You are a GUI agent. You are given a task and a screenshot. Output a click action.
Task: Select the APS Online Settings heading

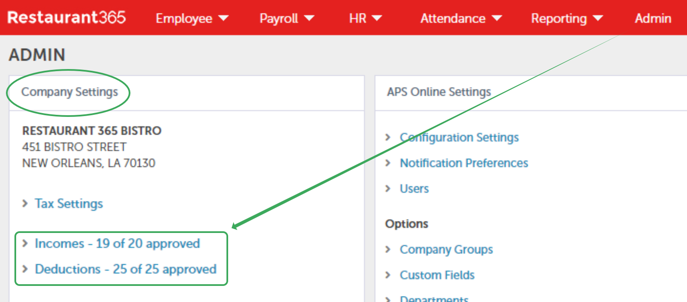point(439,92)
